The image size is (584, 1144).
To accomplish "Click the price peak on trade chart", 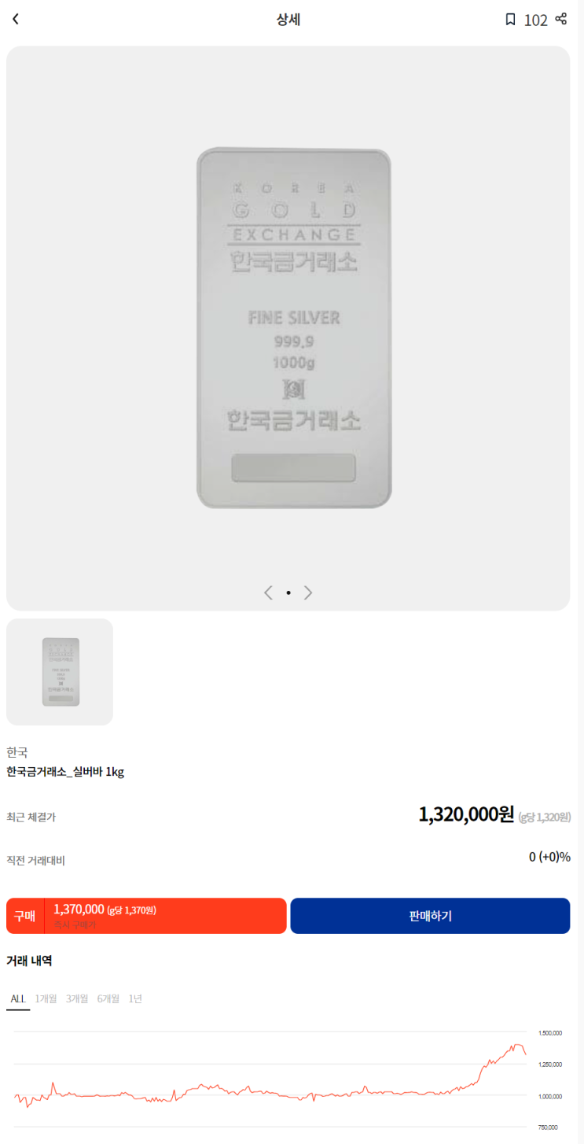I will click(516, 1045).
